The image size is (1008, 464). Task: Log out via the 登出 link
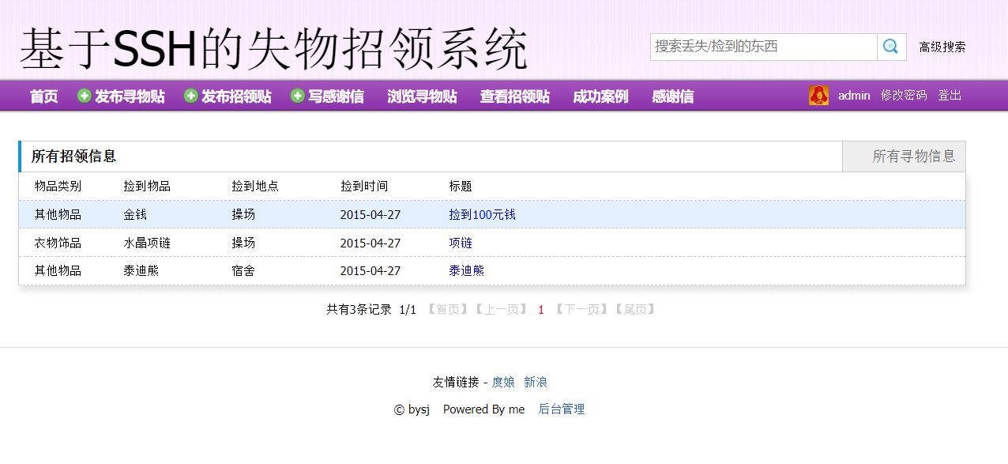[950, 95]
